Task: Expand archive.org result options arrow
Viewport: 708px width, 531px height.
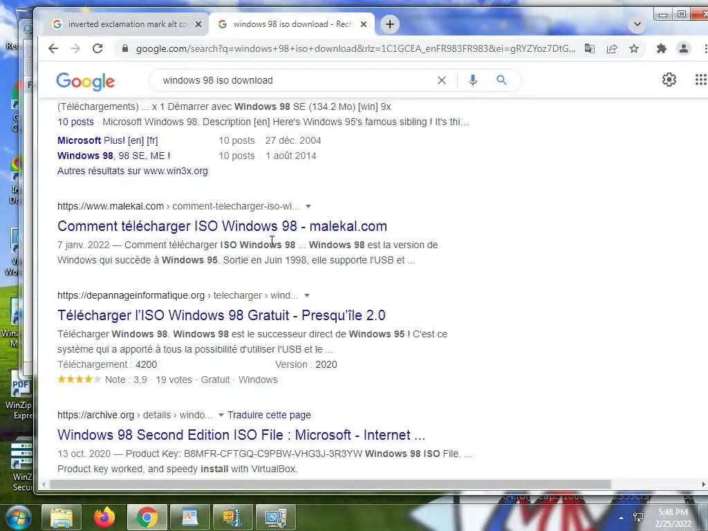Action: point(221,415)
